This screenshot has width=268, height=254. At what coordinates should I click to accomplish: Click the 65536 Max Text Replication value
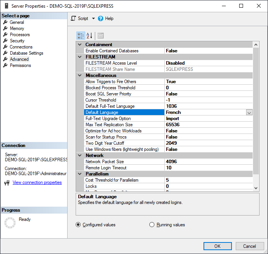tap(208, 125)
